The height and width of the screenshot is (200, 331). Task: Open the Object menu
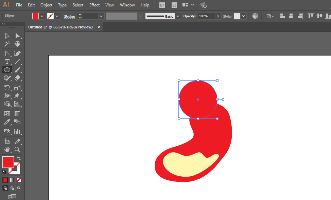(46, 5)
